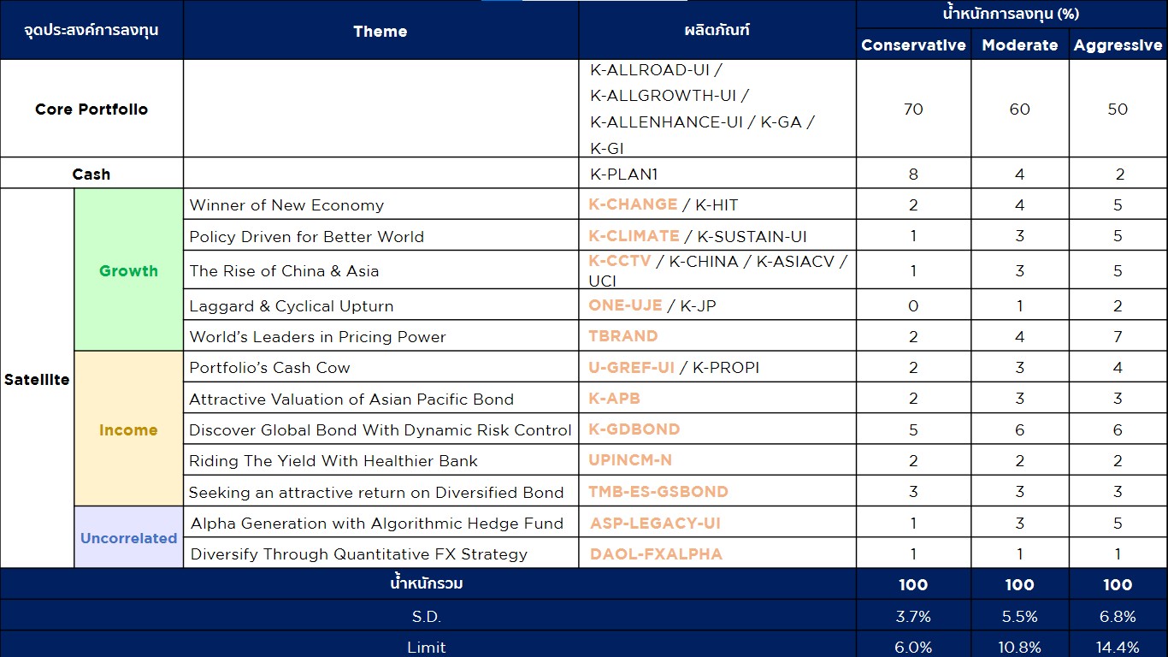The width and height of the screenshot is (1168, 657).
Task: Click the UPINCM-N product
Action: [630, 460]
